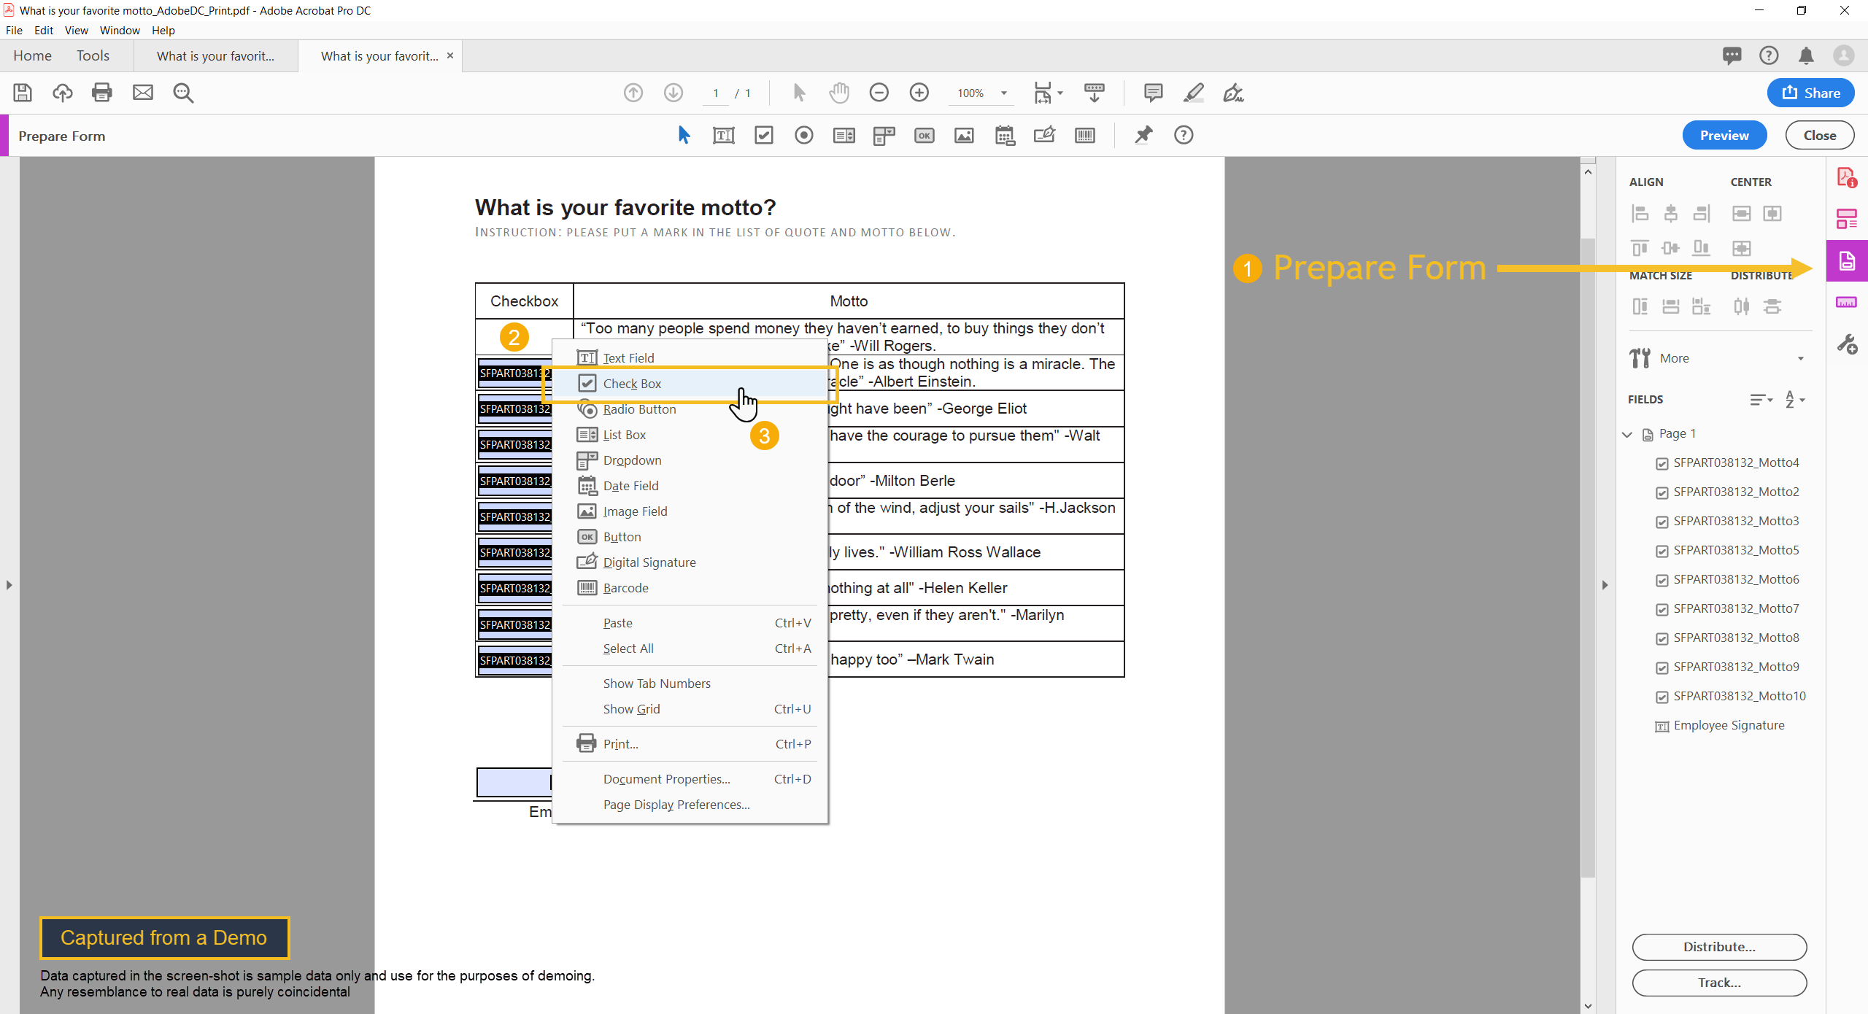Select SFPART038132_Motto8 checkbox field in list
1868x1014 pixels.
[x=1727, y=638]
